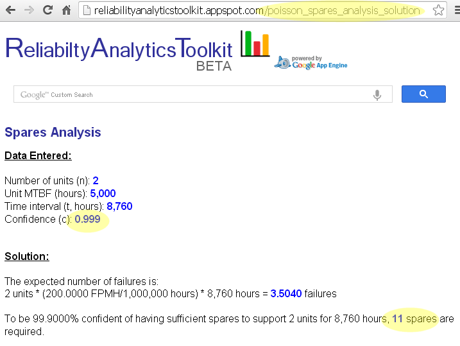Image resolution: width=460 pixels, height=346 pixels.
Task: Open the Google App Engine badge
Action: (311, 62)
